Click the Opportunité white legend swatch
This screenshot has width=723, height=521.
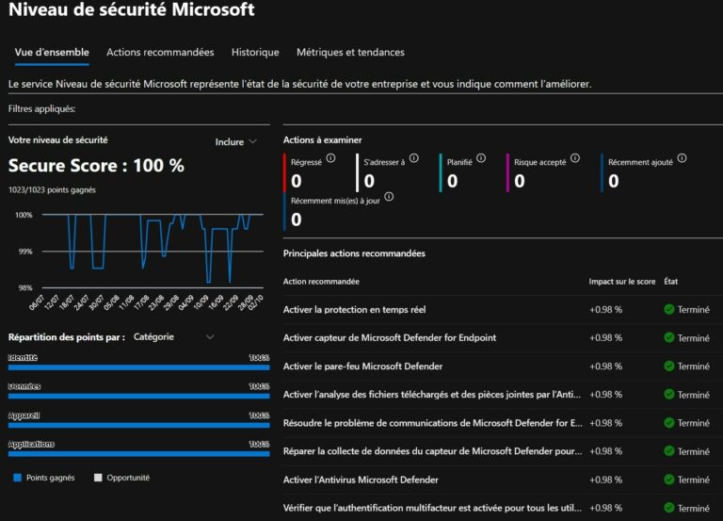coord(98,478)
